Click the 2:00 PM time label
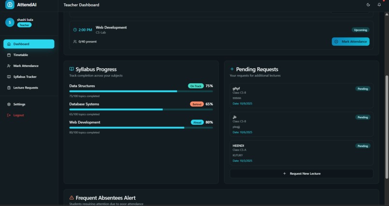Viewport: 389px width, 206px height. tap(85, 30)
